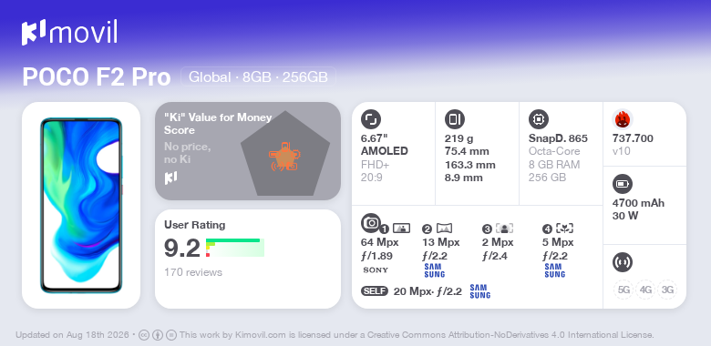Click the main camera icon
Screen dimensions: 711x346
371,222
